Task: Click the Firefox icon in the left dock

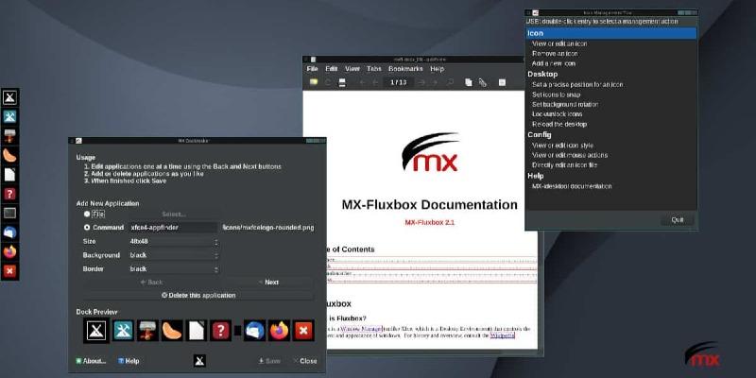Action: click(x=9, y=251)
